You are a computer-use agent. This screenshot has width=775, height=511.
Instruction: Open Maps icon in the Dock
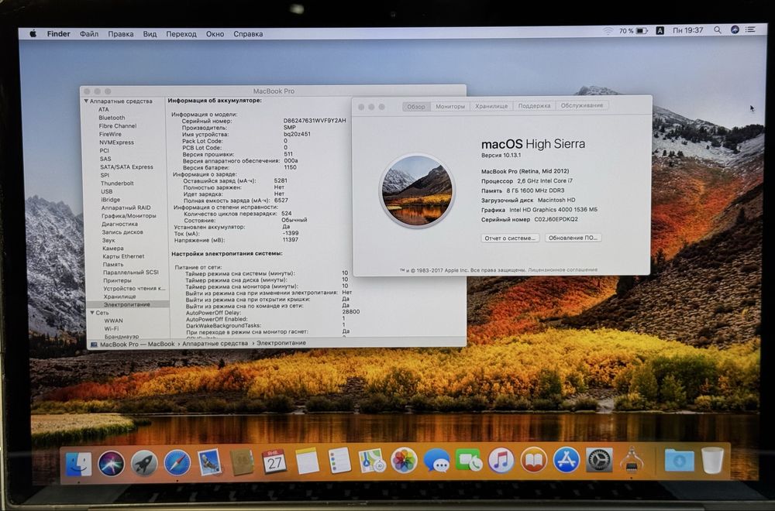click(372, 461)
